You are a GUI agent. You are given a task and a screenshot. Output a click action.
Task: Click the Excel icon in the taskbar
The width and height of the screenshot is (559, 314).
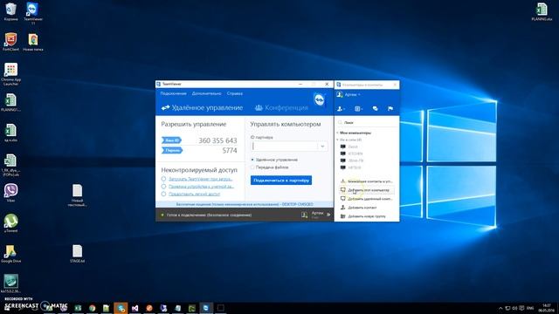pos(78,308)
